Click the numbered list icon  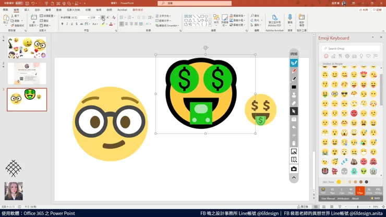[129, 18]
